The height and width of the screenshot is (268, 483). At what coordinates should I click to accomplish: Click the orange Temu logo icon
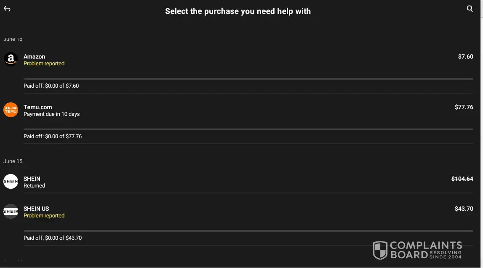click(x=11, y=110)
